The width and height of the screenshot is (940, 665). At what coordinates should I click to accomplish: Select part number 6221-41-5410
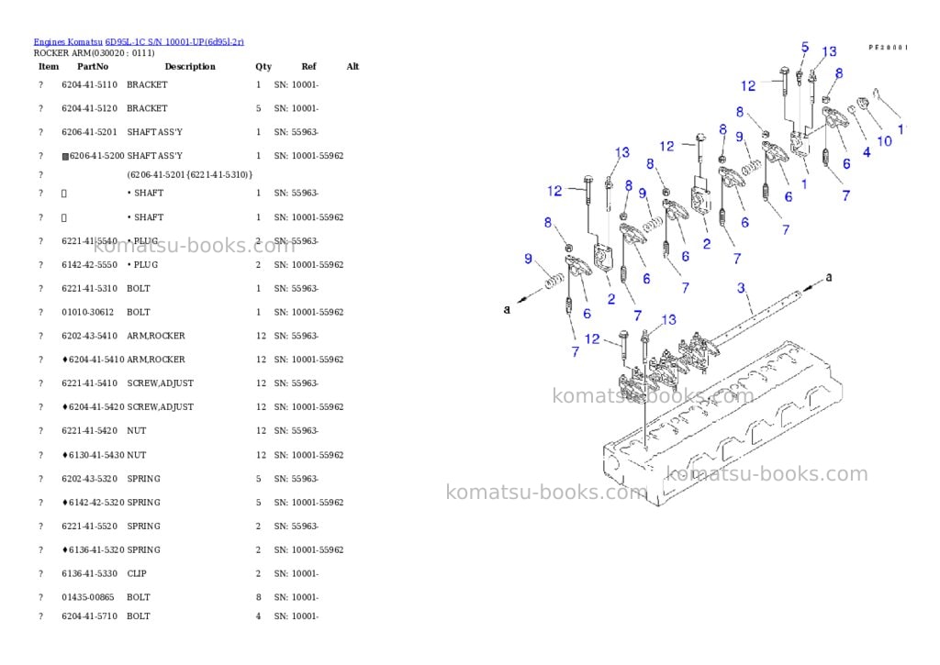pyautogui.click(x=89, y=383)
